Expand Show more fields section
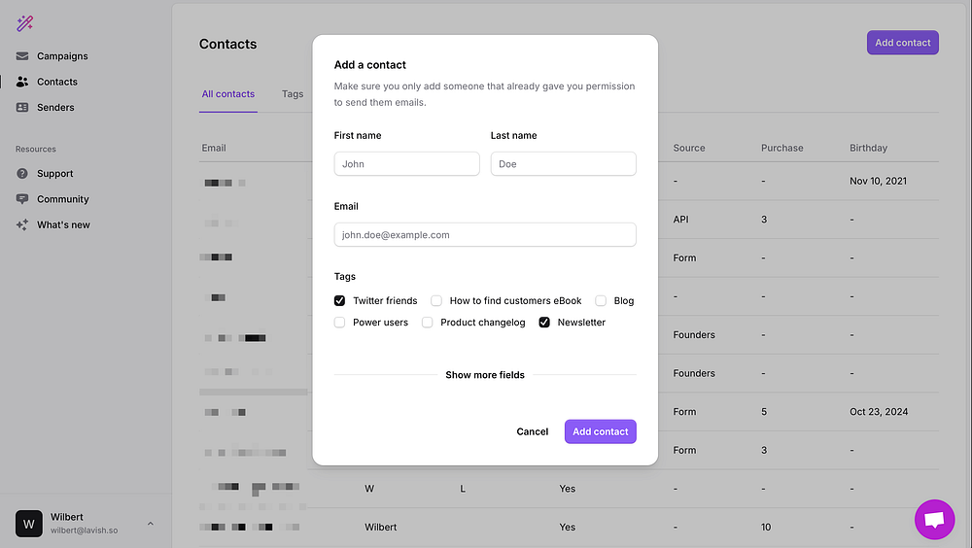Viewport: 972px width, 548px height. click(485, 375)
